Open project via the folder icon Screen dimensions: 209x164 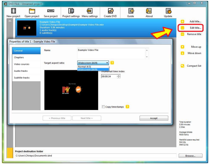pos(32,11)
